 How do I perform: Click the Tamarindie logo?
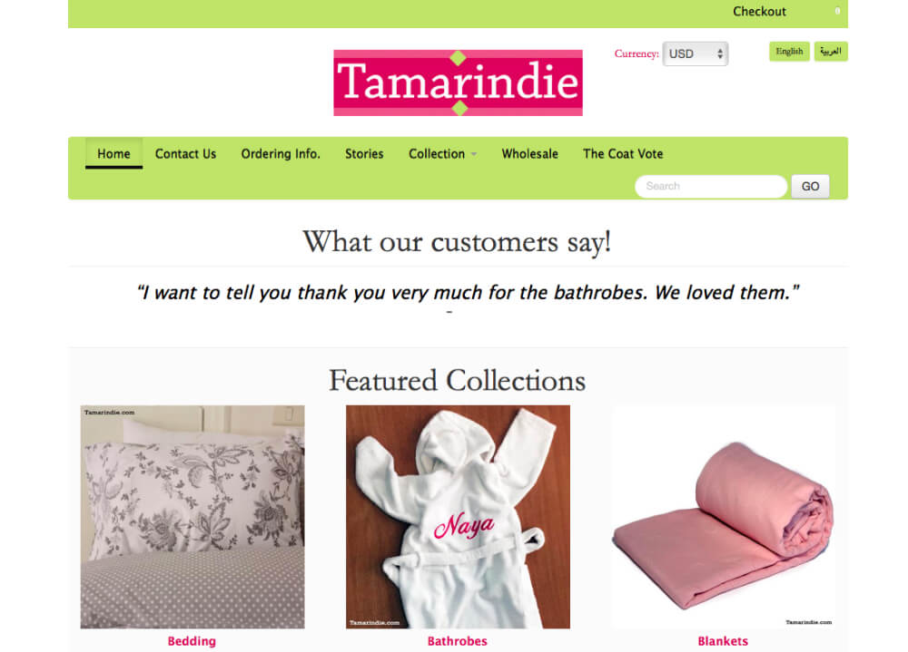[458, 83]
